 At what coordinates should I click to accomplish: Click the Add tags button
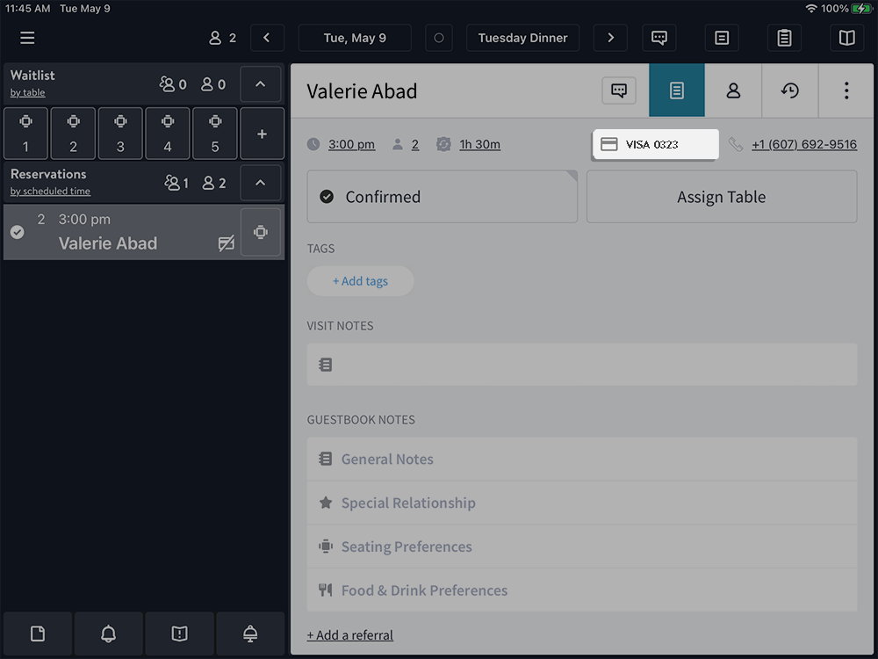click(360, 281)
